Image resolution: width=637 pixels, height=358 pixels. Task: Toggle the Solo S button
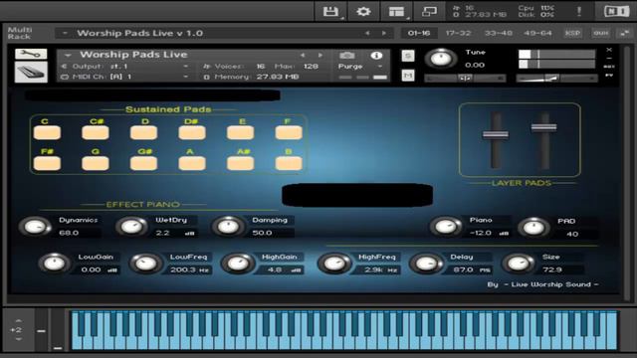(408, 56)
